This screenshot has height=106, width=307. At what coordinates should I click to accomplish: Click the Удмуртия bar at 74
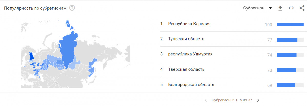[x=286, y=55]
